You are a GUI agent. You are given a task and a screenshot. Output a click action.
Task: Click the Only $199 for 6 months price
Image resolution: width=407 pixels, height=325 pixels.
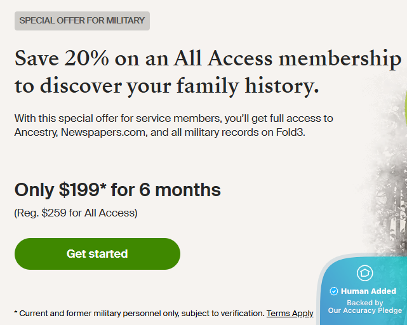(x=117, y=189)
